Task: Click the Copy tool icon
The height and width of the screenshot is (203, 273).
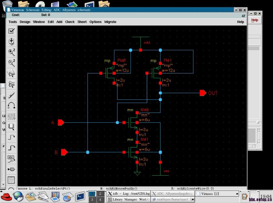Action: tap(12, 84)
